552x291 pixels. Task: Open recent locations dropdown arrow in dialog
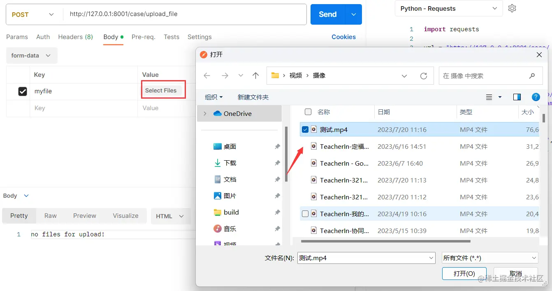(241, 76)
